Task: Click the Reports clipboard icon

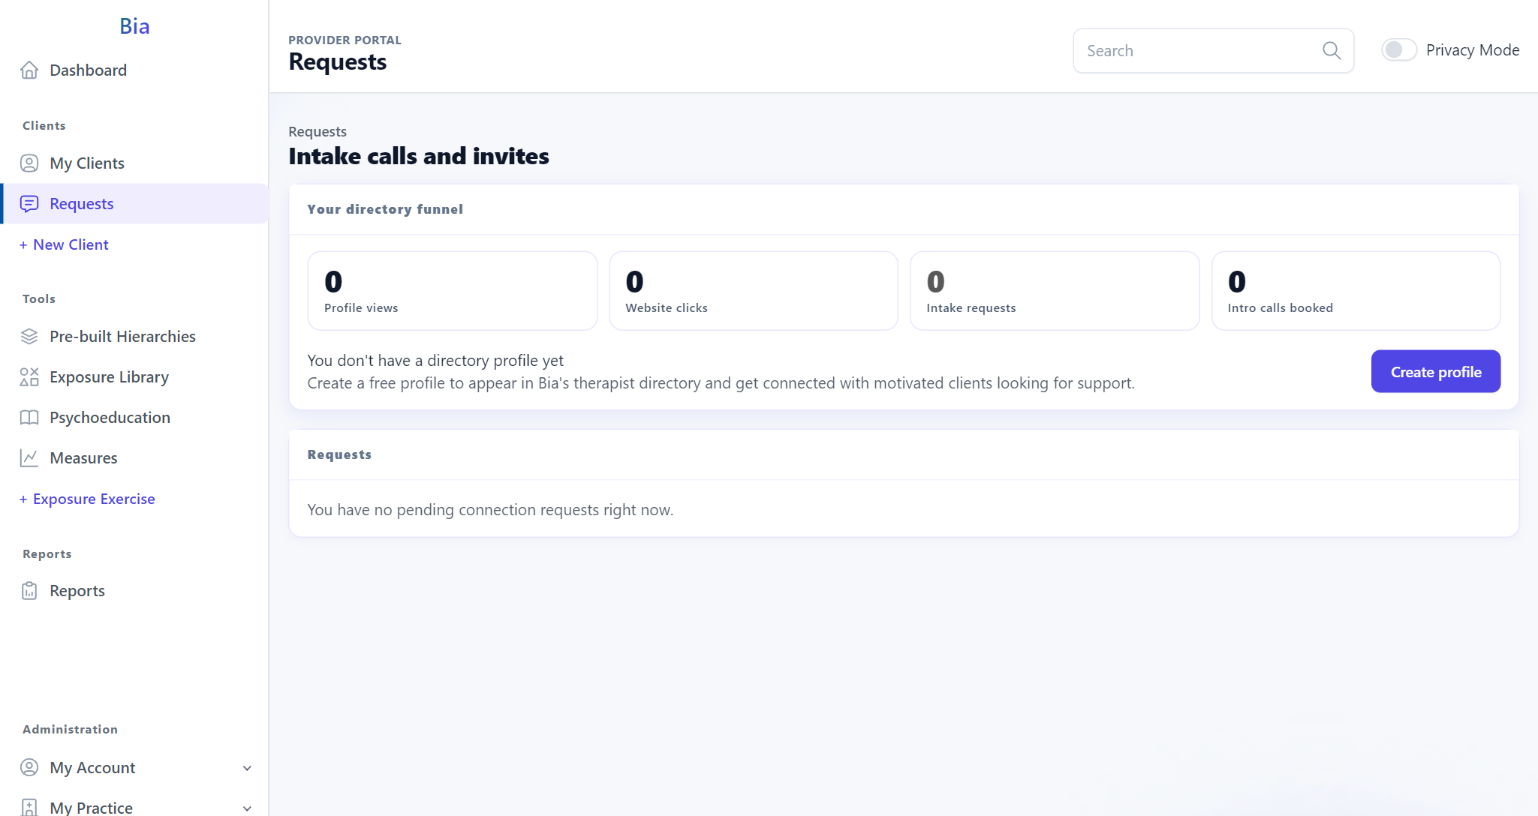Action: point(29,591)
